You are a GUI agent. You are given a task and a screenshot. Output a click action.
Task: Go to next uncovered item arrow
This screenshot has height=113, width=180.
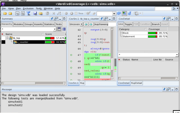point(91,24)
